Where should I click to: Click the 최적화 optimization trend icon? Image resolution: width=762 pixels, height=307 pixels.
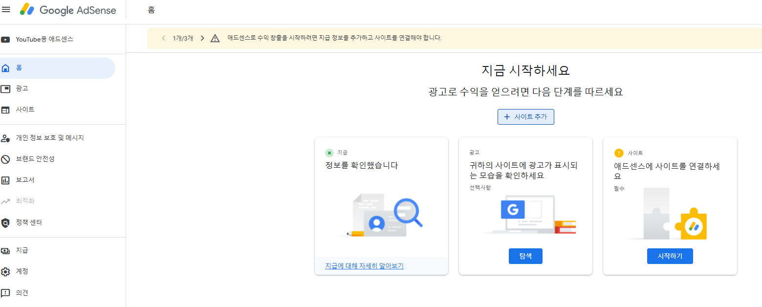point(5,201)
